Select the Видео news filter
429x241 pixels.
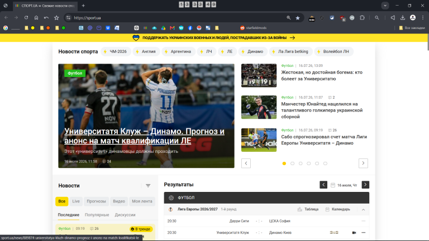119,201
